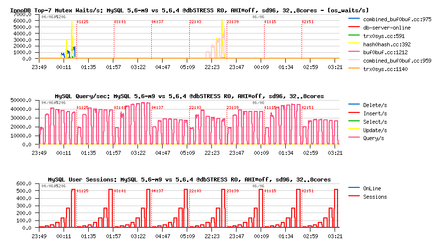Click the 22:03 marker in Query/sec chart

click(x=195, y=107)
